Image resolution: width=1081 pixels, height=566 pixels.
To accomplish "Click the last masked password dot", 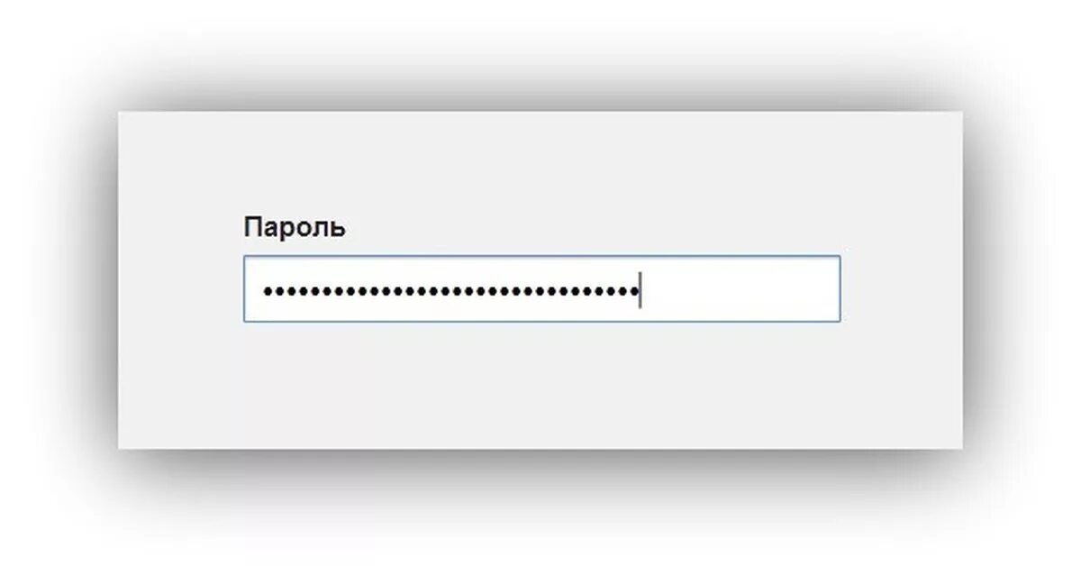I will click(x=632, y=291).
